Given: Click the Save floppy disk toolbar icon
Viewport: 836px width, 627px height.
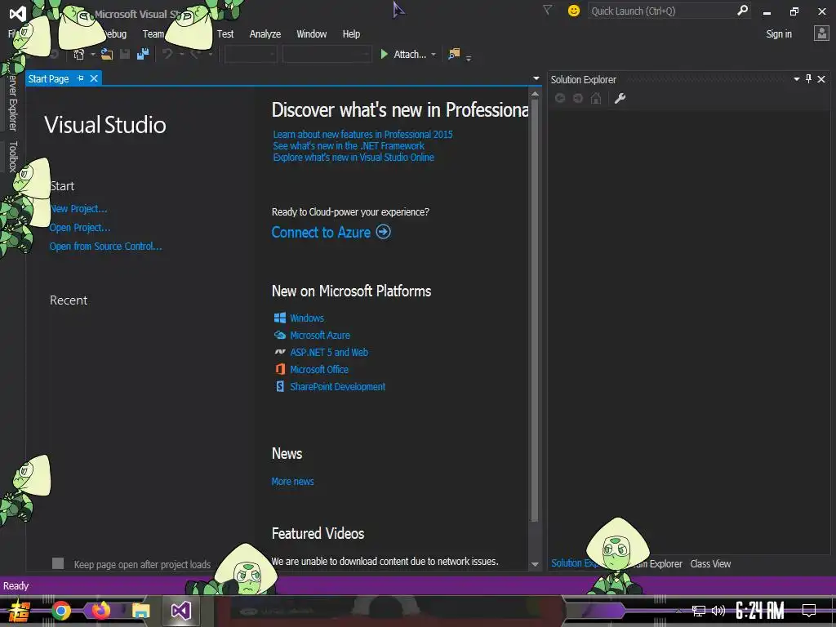Looking at the screenshot, I should pos(125,55).
